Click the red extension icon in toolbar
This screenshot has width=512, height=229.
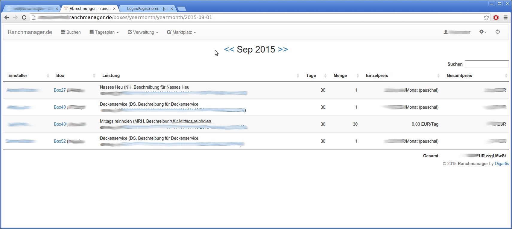click(496, 18)
